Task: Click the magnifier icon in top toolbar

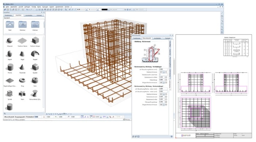Action: pyautogui.click(x=65, y=9)
